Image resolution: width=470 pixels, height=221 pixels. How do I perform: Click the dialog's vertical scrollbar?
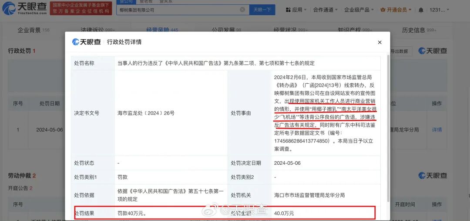point(389,128)
